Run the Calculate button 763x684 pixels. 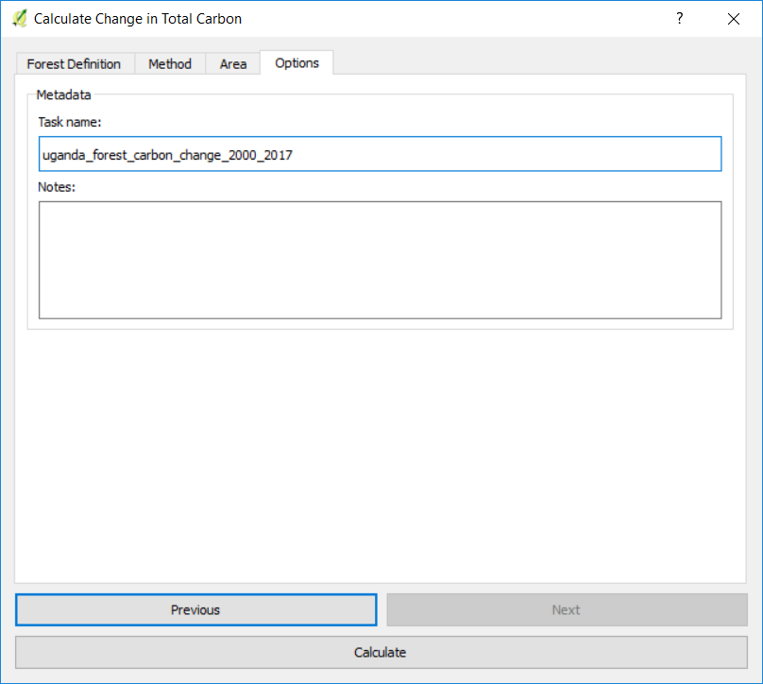(x=380, y=653)
